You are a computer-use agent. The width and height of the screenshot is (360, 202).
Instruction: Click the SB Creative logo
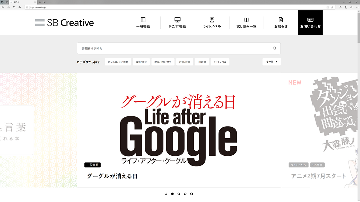tap(64, 23)
